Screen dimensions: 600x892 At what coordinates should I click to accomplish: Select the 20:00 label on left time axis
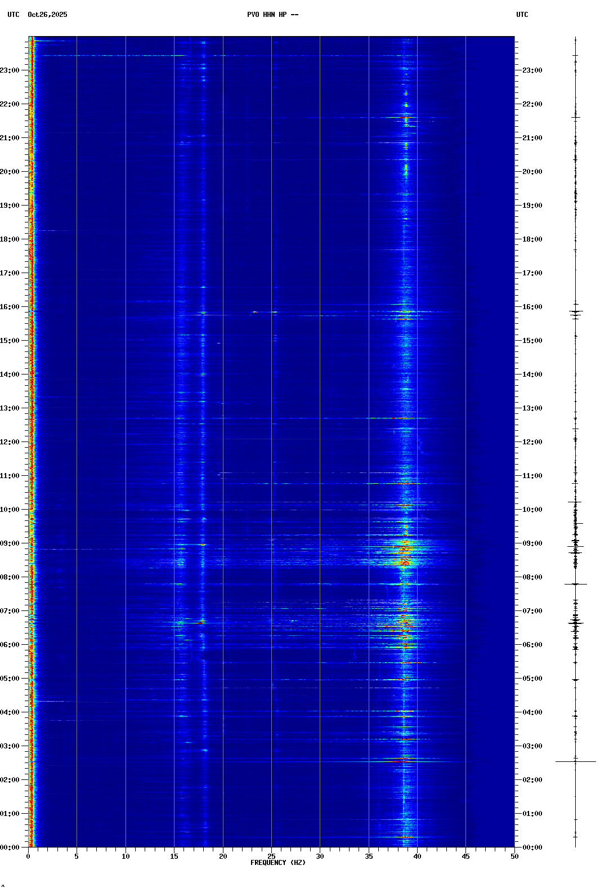click(x=10, y=172)
